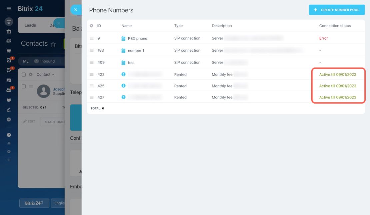This screenshot has height=215, width=370.
Task: Open the row menu icon for ID 427
Action: [92, 97]
